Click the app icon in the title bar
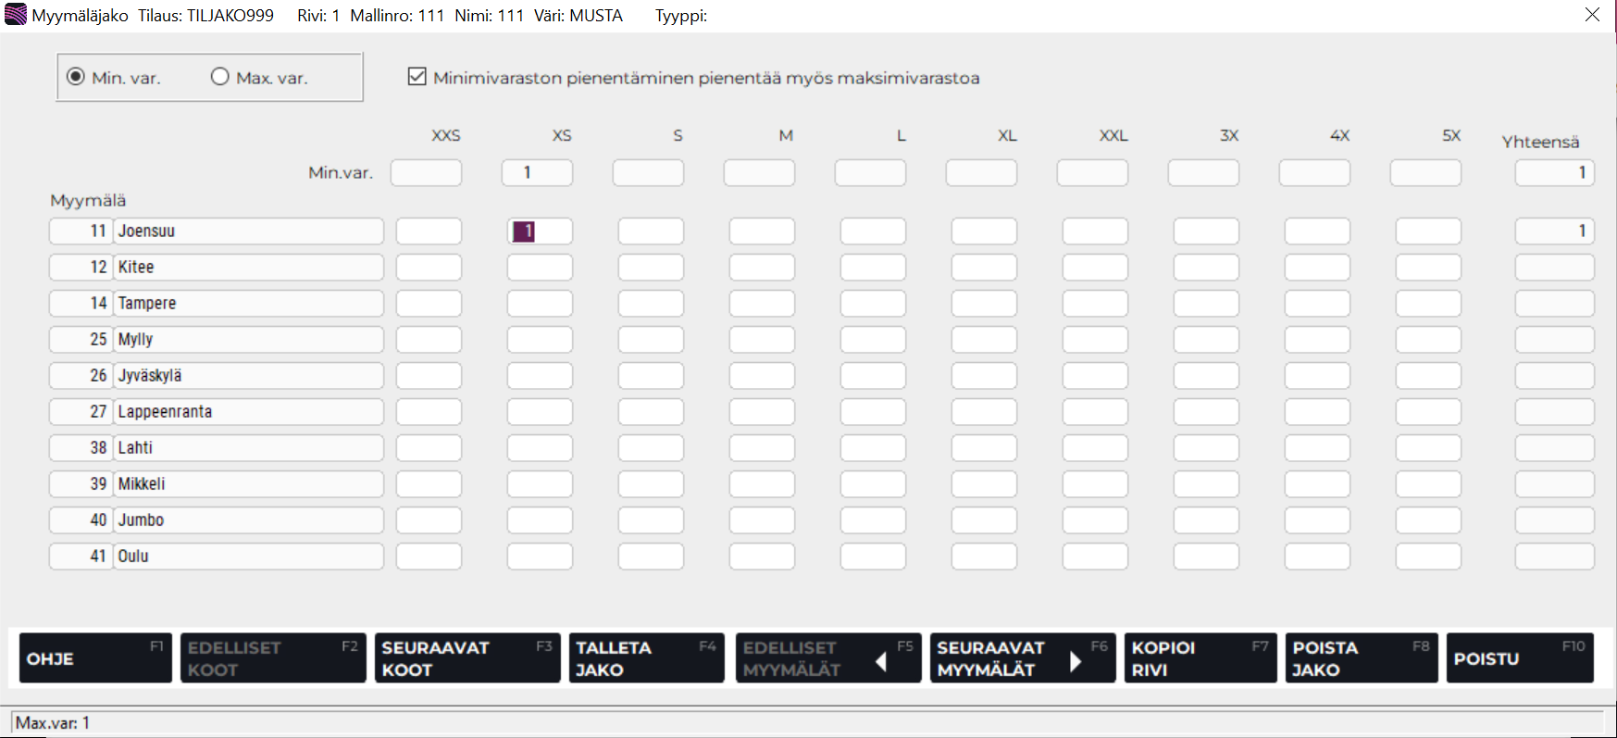The width and height of the screenshot is (1617, 738). (x=15, y=15)
